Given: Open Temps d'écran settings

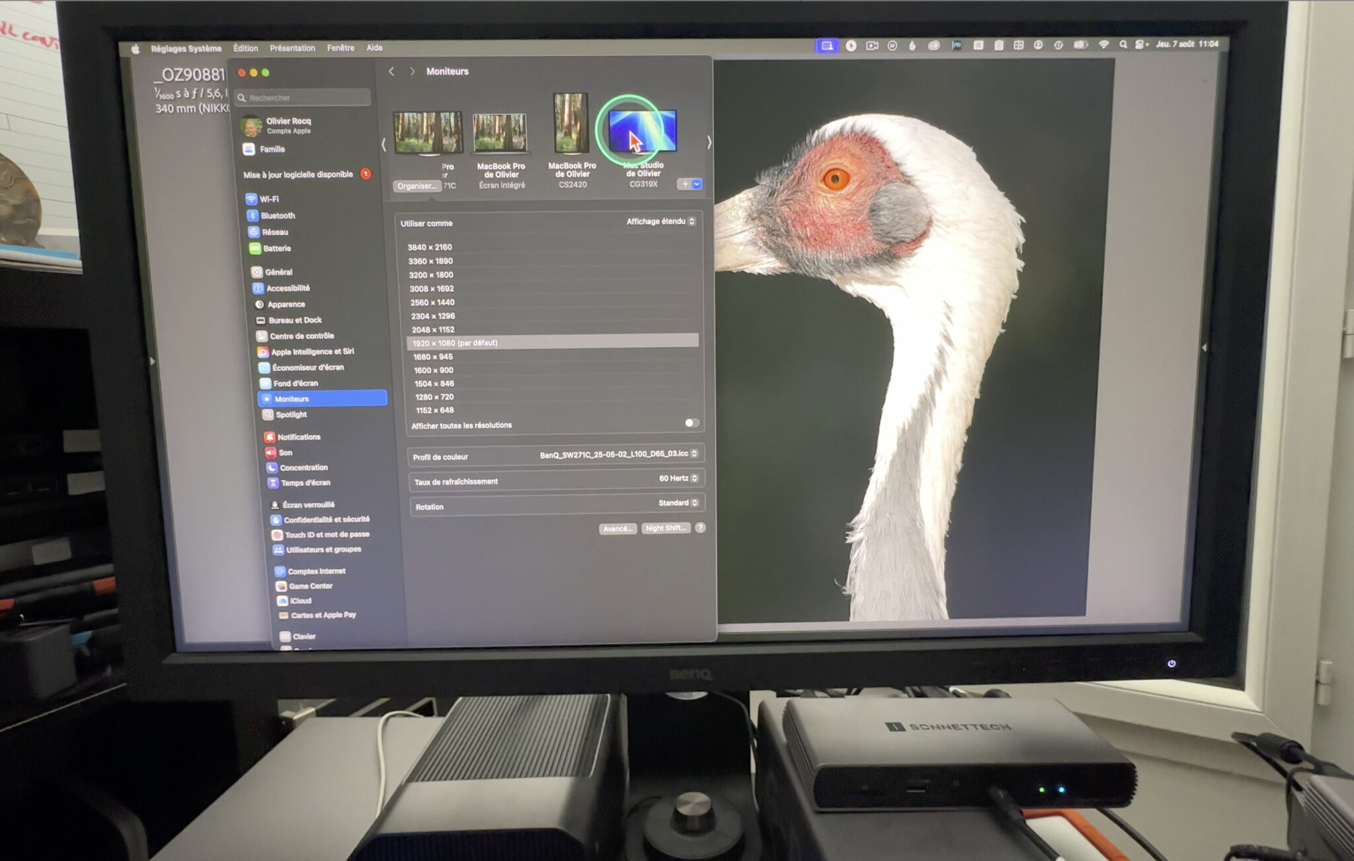Looking at the screenshot, I should click(x=299, y=483).
